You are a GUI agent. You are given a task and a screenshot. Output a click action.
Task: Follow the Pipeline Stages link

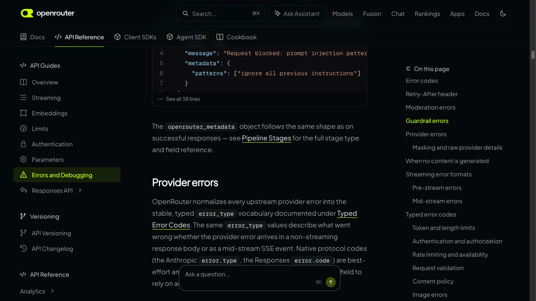[x=266, y=138]
